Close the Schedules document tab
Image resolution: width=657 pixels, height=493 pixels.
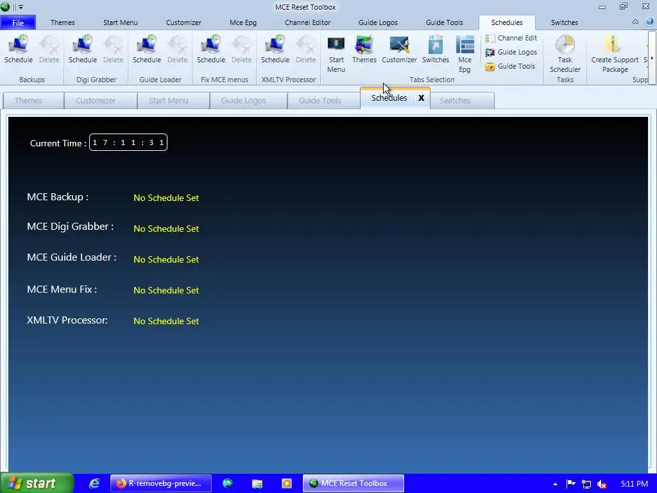(421, 98)
